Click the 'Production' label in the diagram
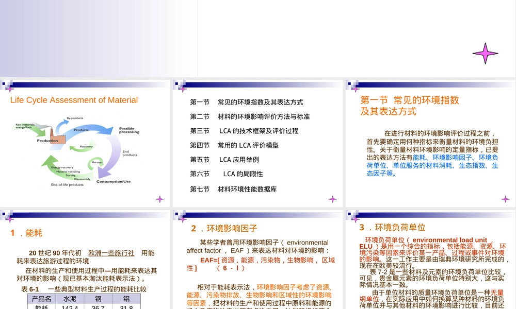 [x=47, y=141]
